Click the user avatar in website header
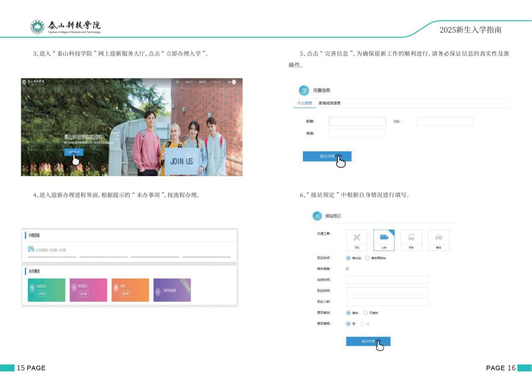The height and width of the screenshot is (388, 532). pos(234,82)
